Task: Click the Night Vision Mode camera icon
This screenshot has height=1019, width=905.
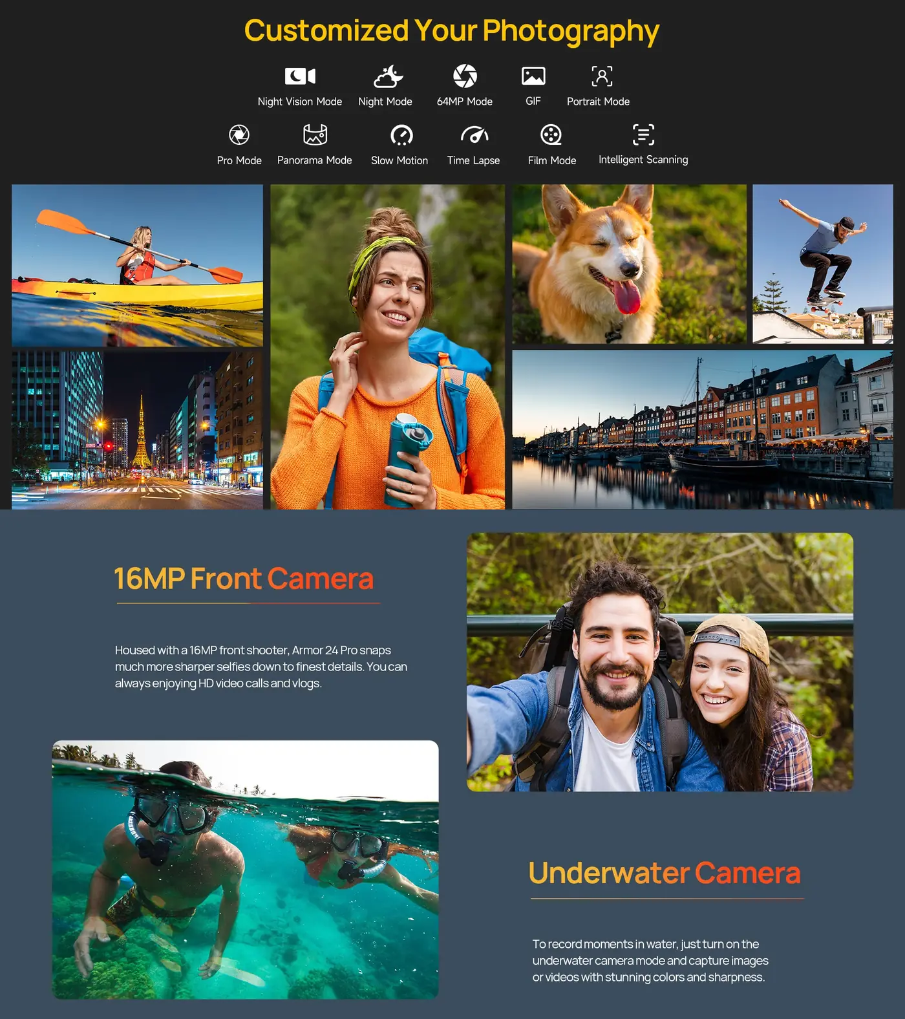Action: pos(300,76)
